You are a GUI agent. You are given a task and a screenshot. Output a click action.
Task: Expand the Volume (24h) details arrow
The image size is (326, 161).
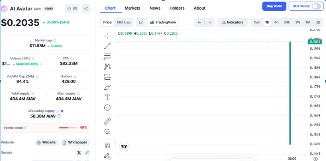41,64
